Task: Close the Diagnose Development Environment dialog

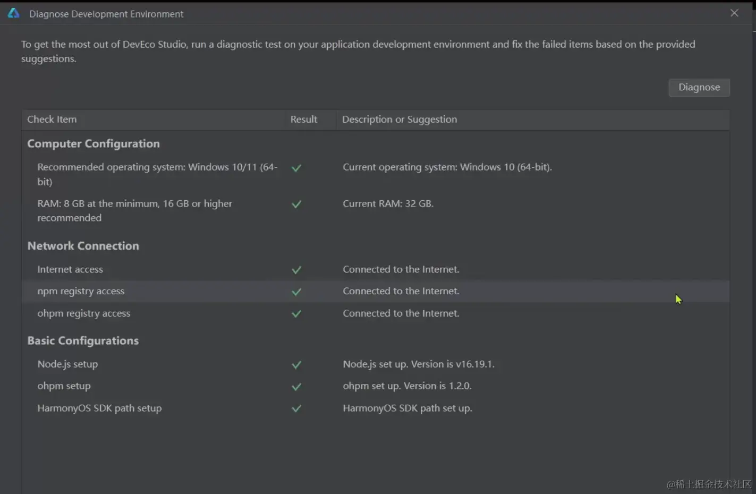Action: tap(734, 13)
